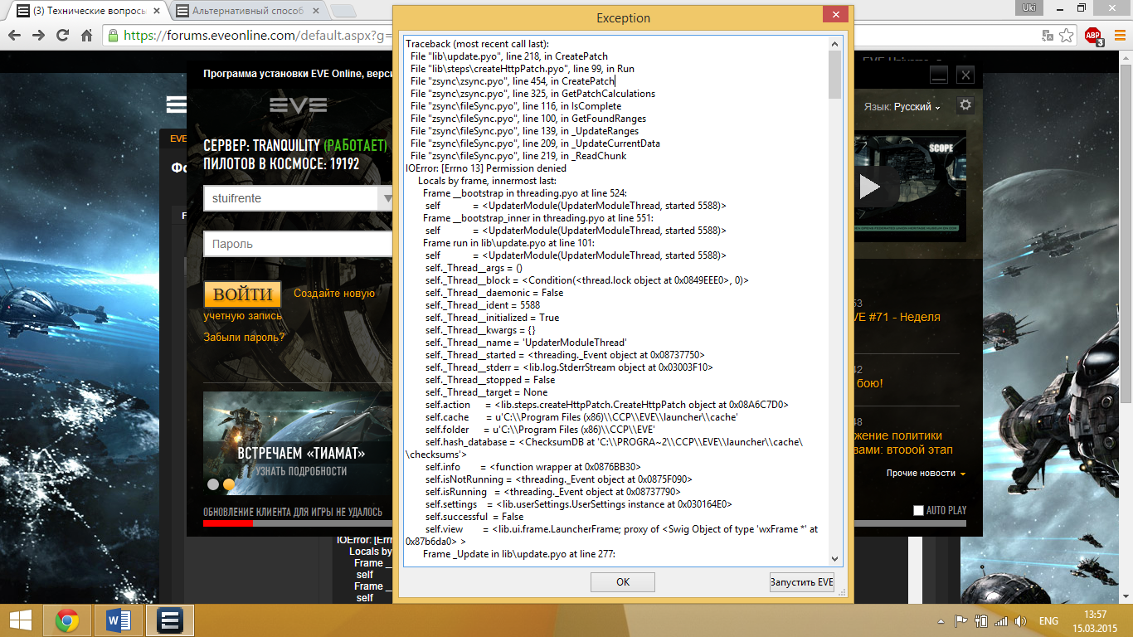1133x637 pixels.
Task: Open the Windows Start button
Action: (x=21, y=620)
